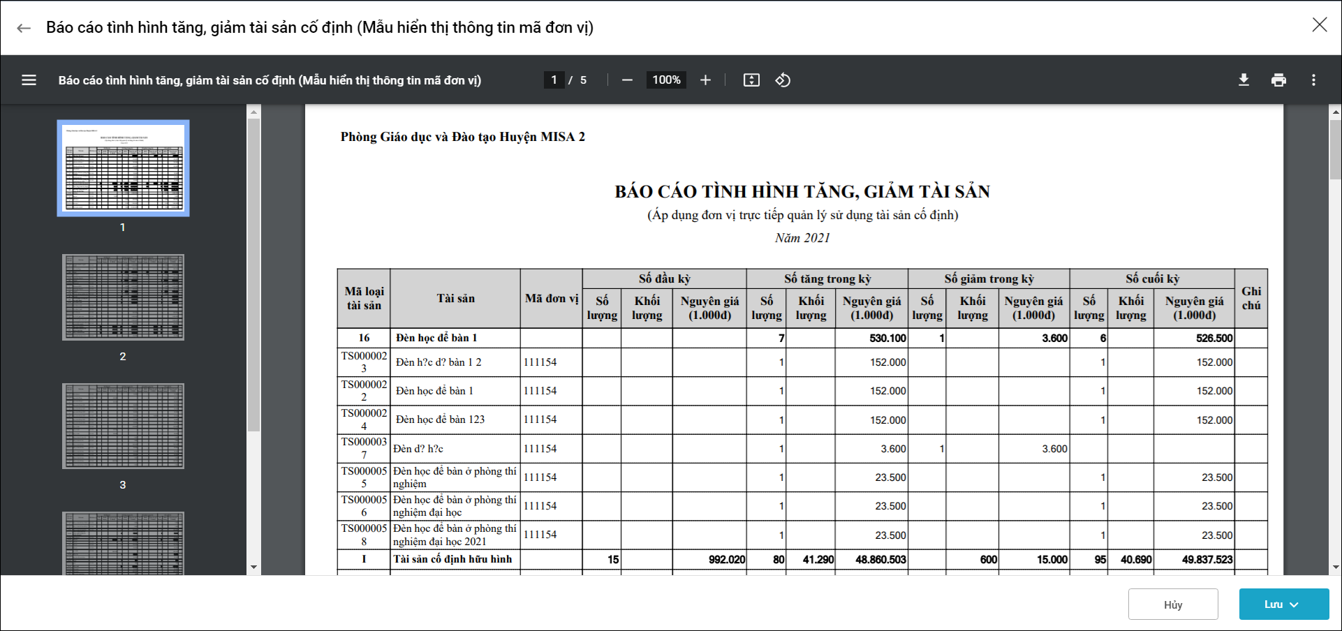
Task: Select page 2 thumbnail
Action: (x=123, y=297)
